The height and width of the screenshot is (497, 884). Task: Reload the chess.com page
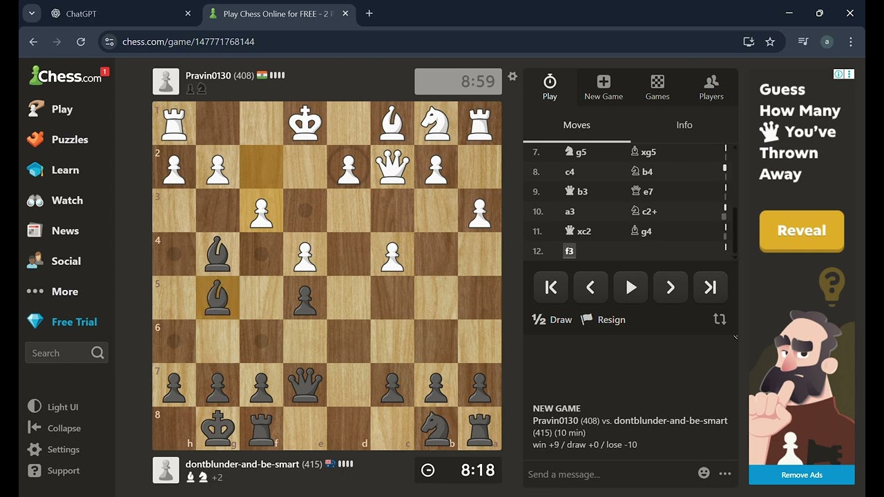[x=81, y=41]
